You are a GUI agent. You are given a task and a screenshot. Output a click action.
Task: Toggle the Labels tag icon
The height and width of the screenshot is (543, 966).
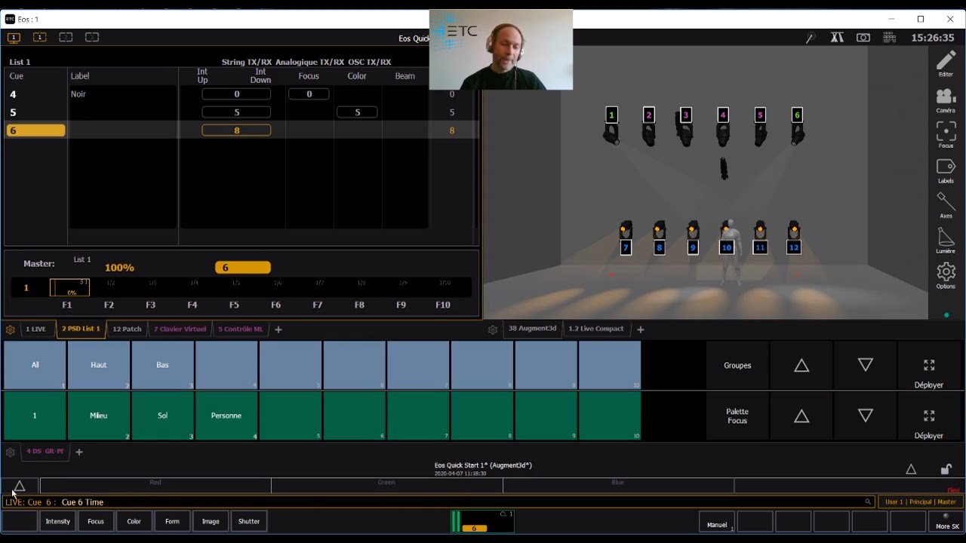[x=946, y=170]
